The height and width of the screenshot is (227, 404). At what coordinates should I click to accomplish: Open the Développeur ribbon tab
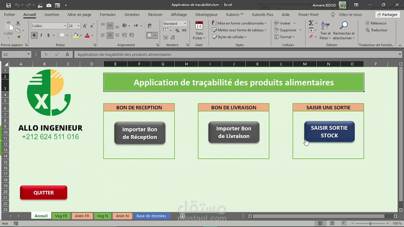206,15
